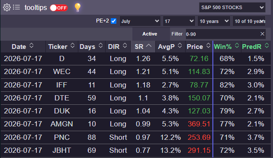Select ticker DTE in the table
The height and width of the screenshot is (158, 273).
62,98
